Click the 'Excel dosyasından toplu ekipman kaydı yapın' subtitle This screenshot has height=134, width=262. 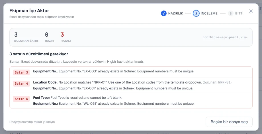(42, 17)
